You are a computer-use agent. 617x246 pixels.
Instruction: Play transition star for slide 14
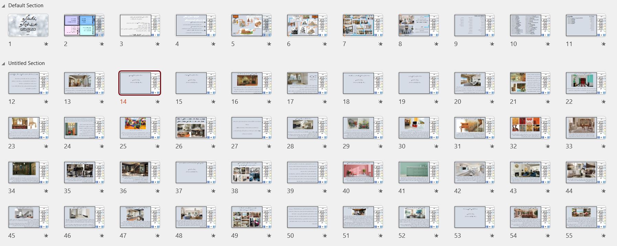pos(158,102)
